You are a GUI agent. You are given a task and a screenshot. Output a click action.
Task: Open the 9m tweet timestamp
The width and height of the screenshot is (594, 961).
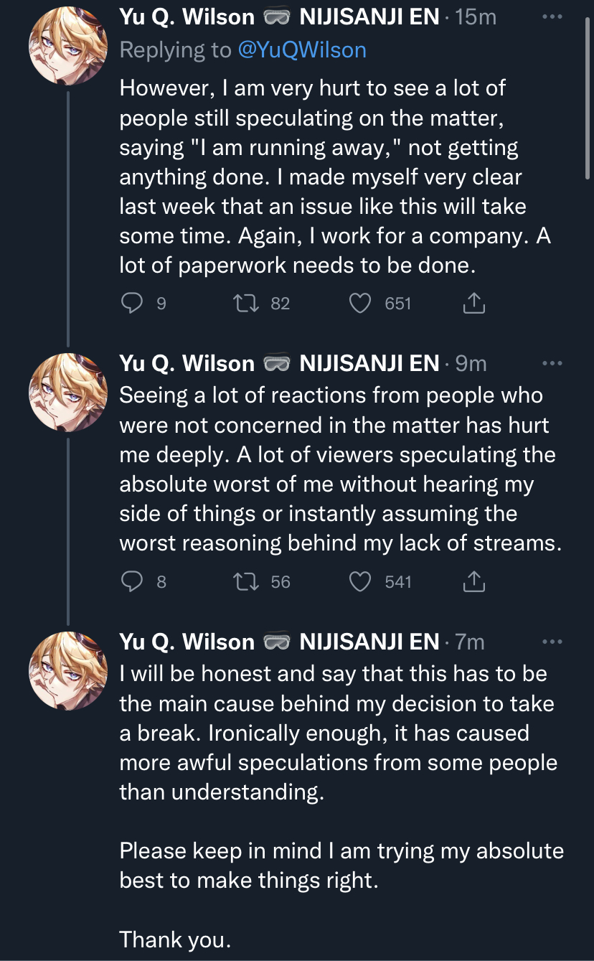click(x=471, y=364)
